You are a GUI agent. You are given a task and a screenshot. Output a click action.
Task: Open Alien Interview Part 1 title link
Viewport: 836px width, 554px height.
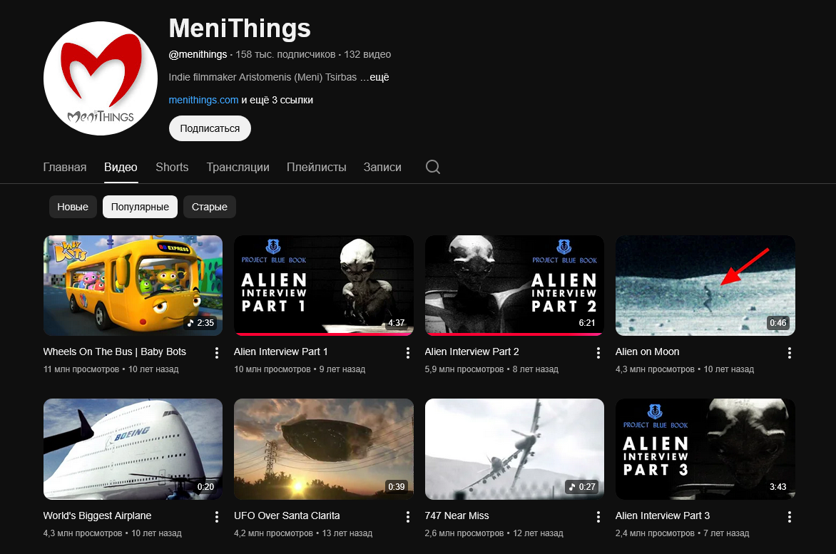click(x=280, y=352)
